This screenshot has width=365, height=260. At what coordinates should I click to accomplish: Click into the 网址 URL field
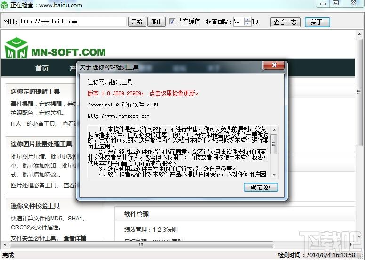pos(73,22)
